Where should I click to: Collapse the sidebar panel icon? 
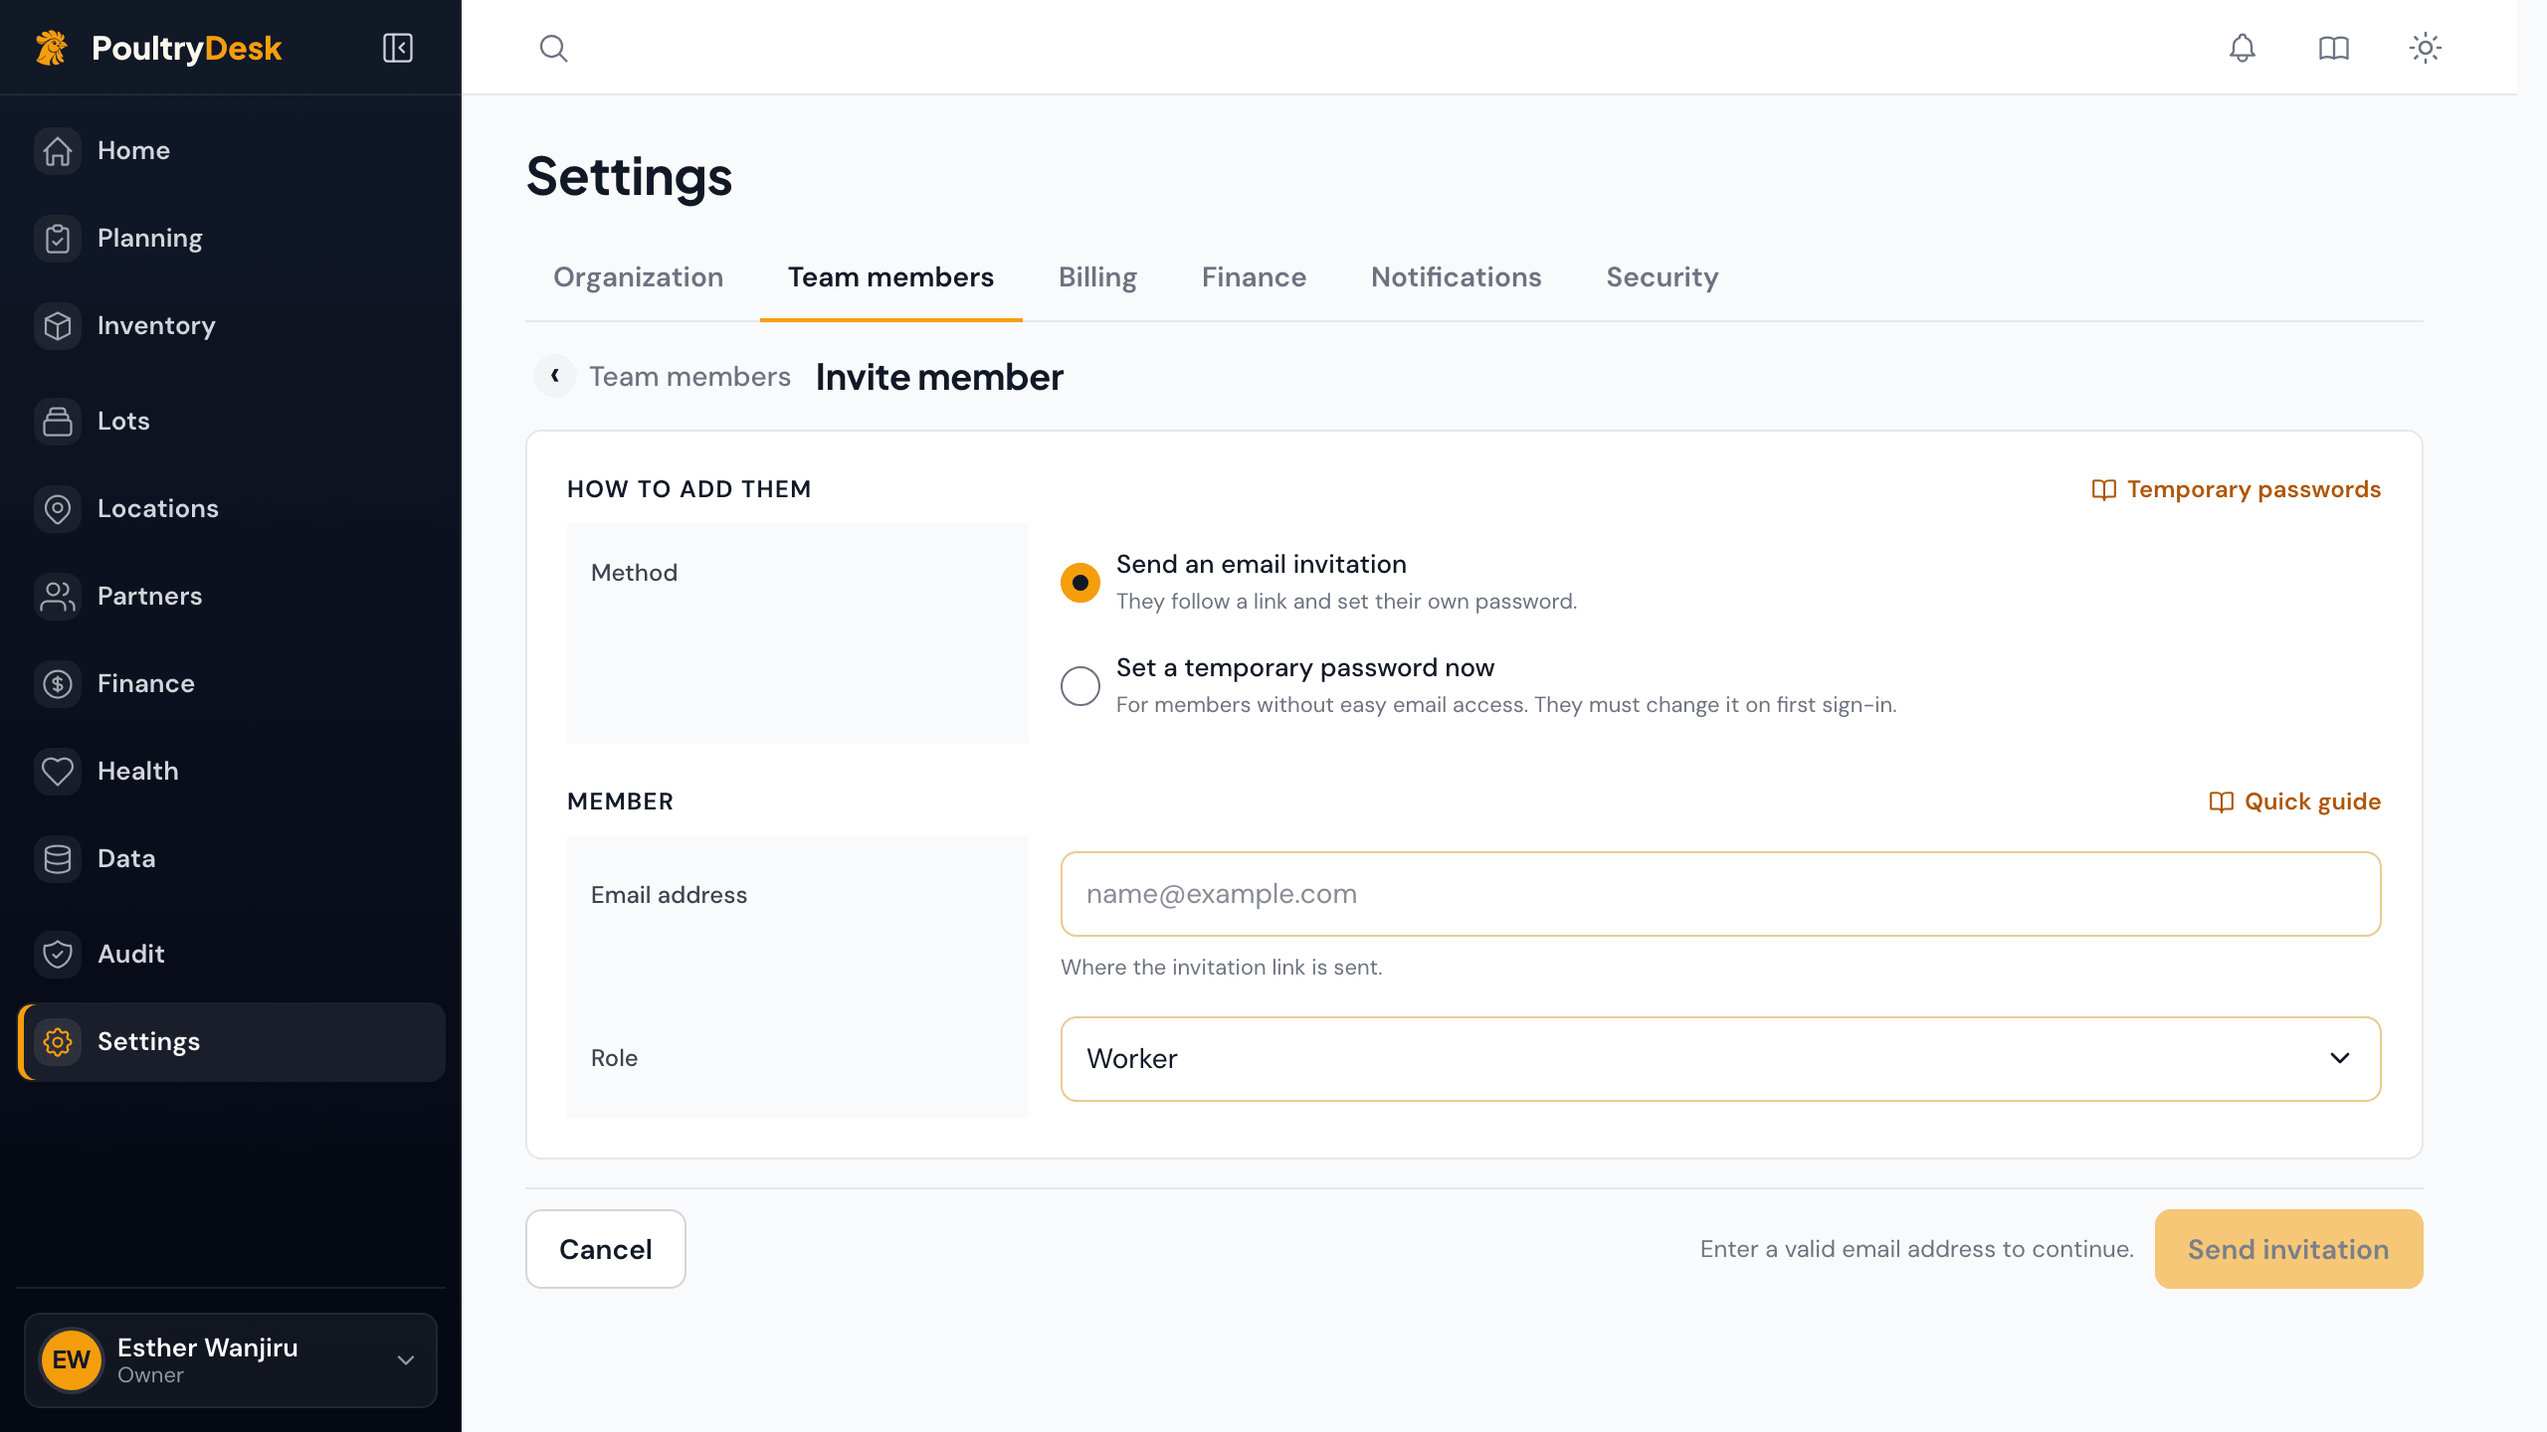pos(398,48)
